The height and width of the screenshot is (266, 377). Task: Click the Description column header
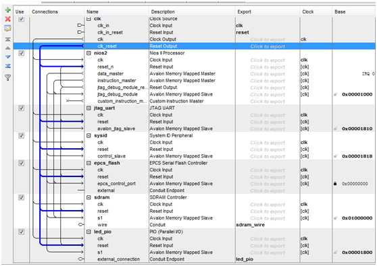tap(163, 11)
